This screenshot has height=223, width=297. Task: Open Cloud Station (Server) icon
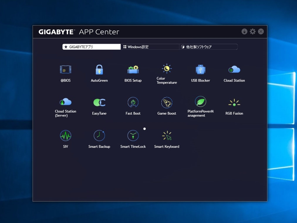(66, 102)
